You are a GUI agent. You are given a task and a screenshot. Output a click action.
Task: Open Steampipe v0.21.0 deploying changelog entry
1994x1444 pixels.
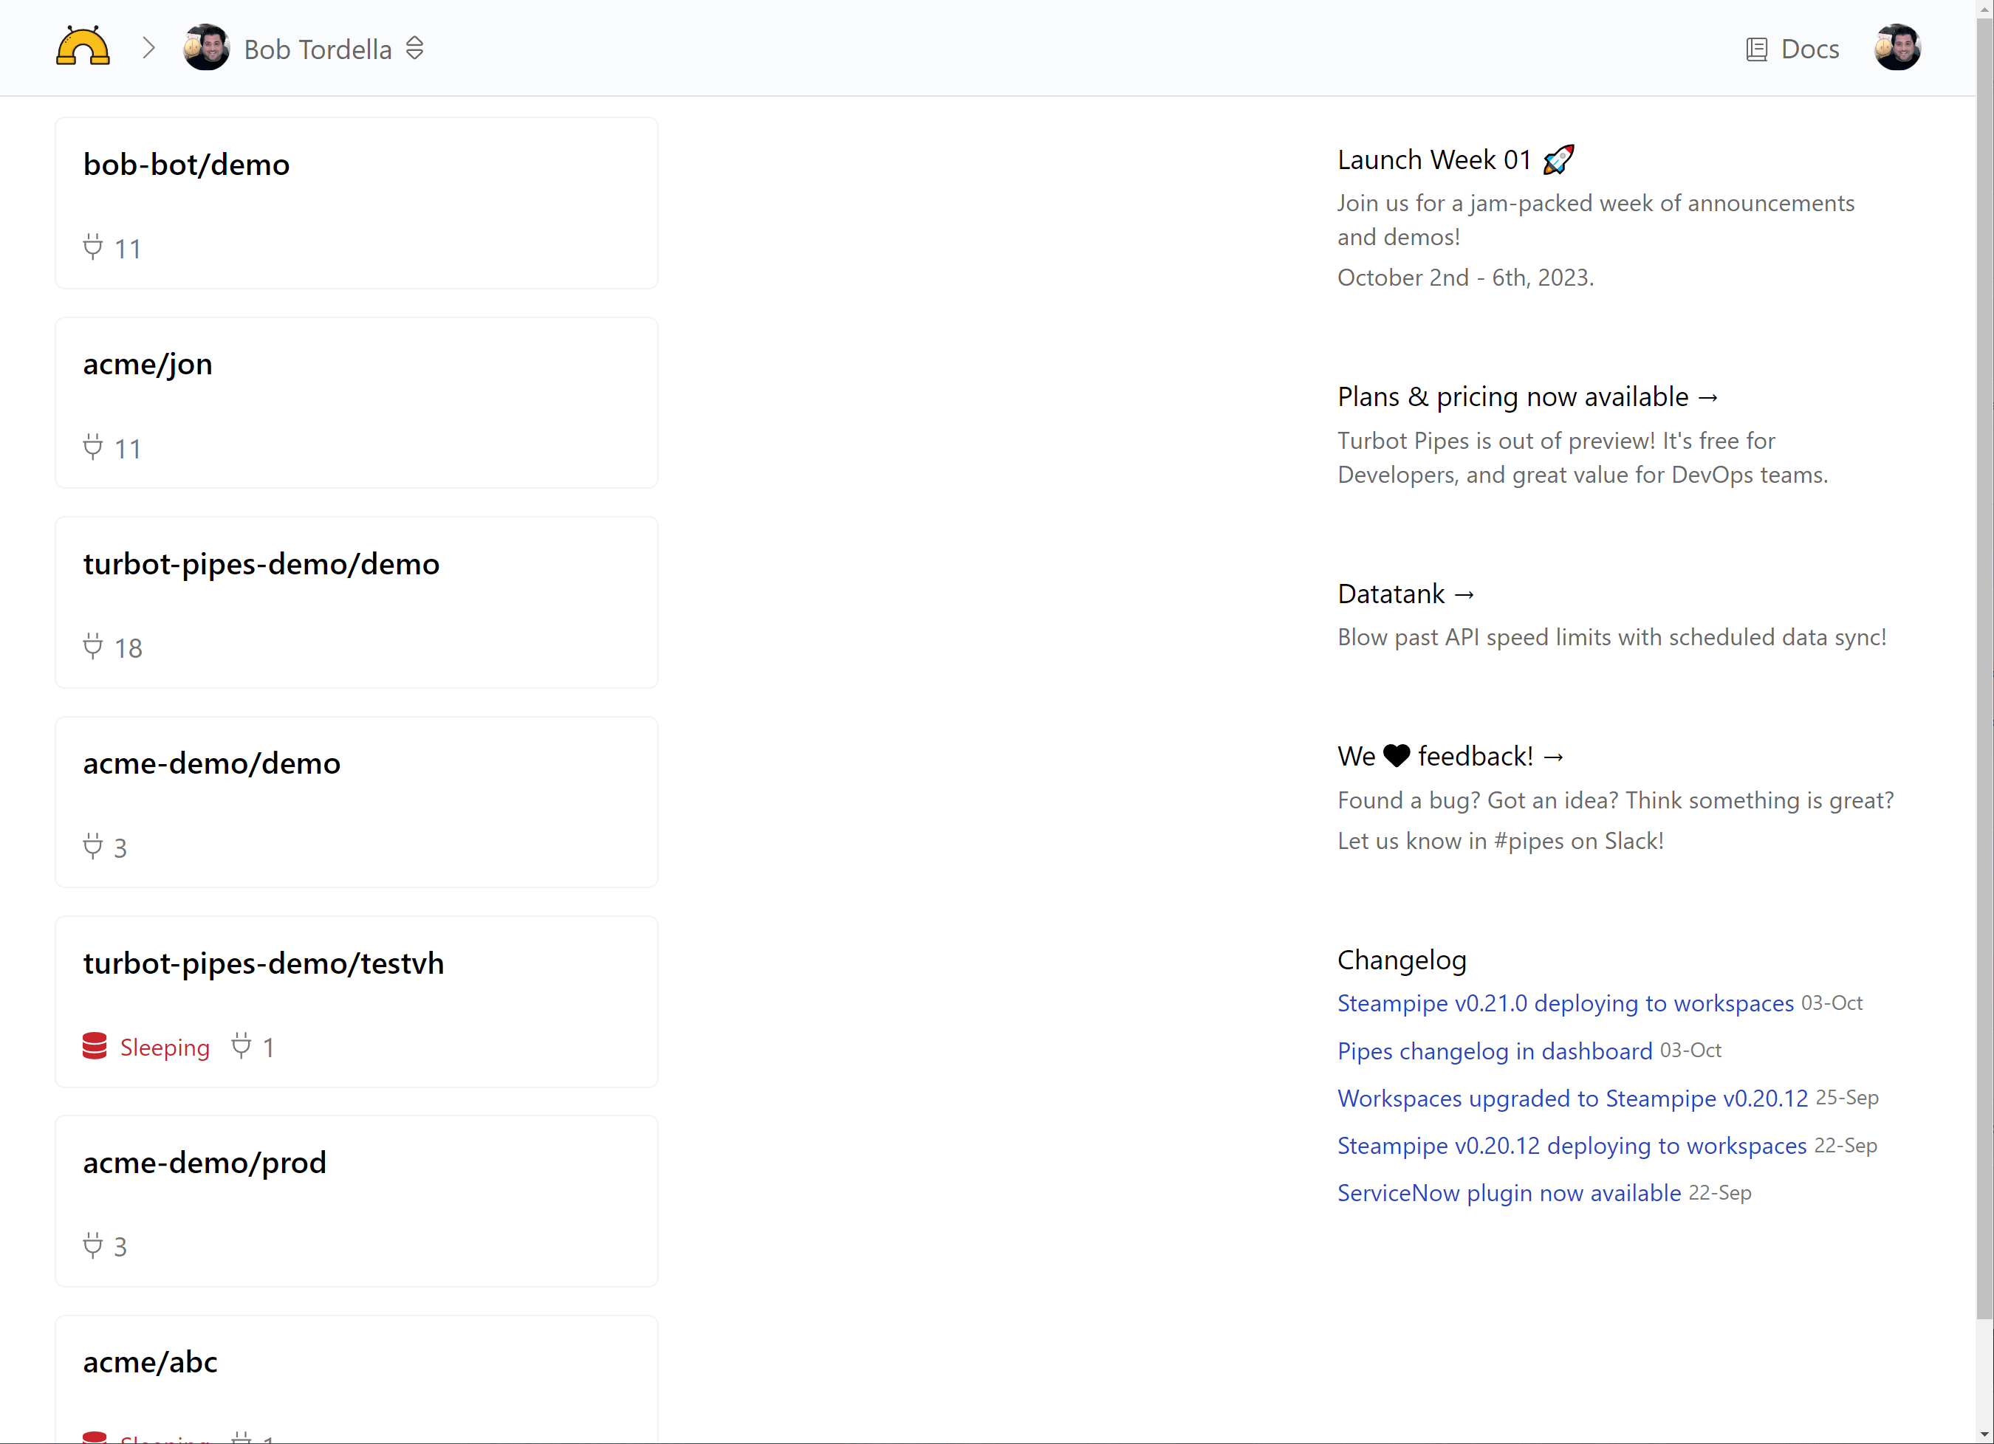click(x=1565, y=1003)
